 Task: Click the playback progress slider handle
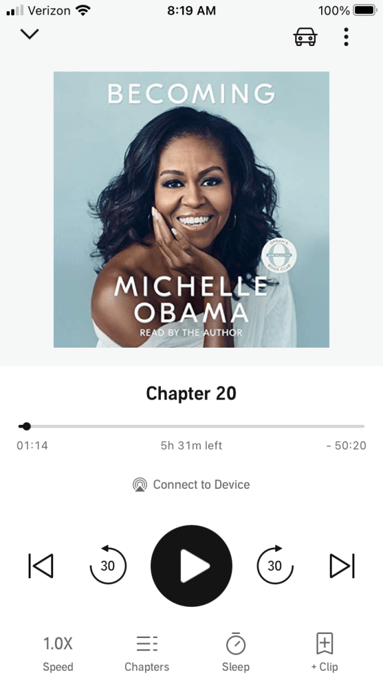(27, 426)
